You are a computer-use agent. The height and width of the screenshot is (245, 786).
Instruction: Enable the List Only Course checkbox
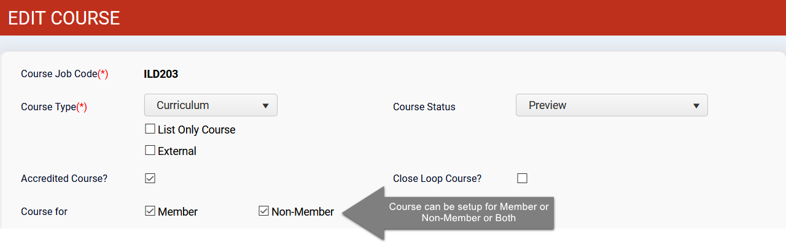[x=150, y=129]
